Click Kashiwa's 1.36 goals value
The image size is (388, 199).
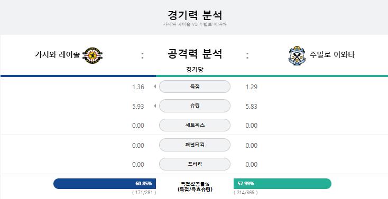[x=138, y=87]
